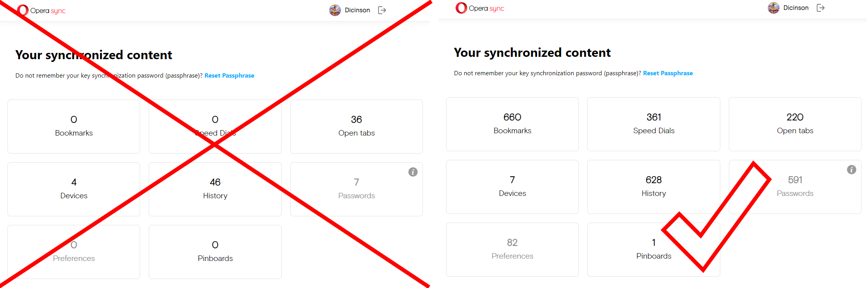Open the 361 Speed Dials card
The height and width of the screenshot is (288, 867).
click(654, 124)
